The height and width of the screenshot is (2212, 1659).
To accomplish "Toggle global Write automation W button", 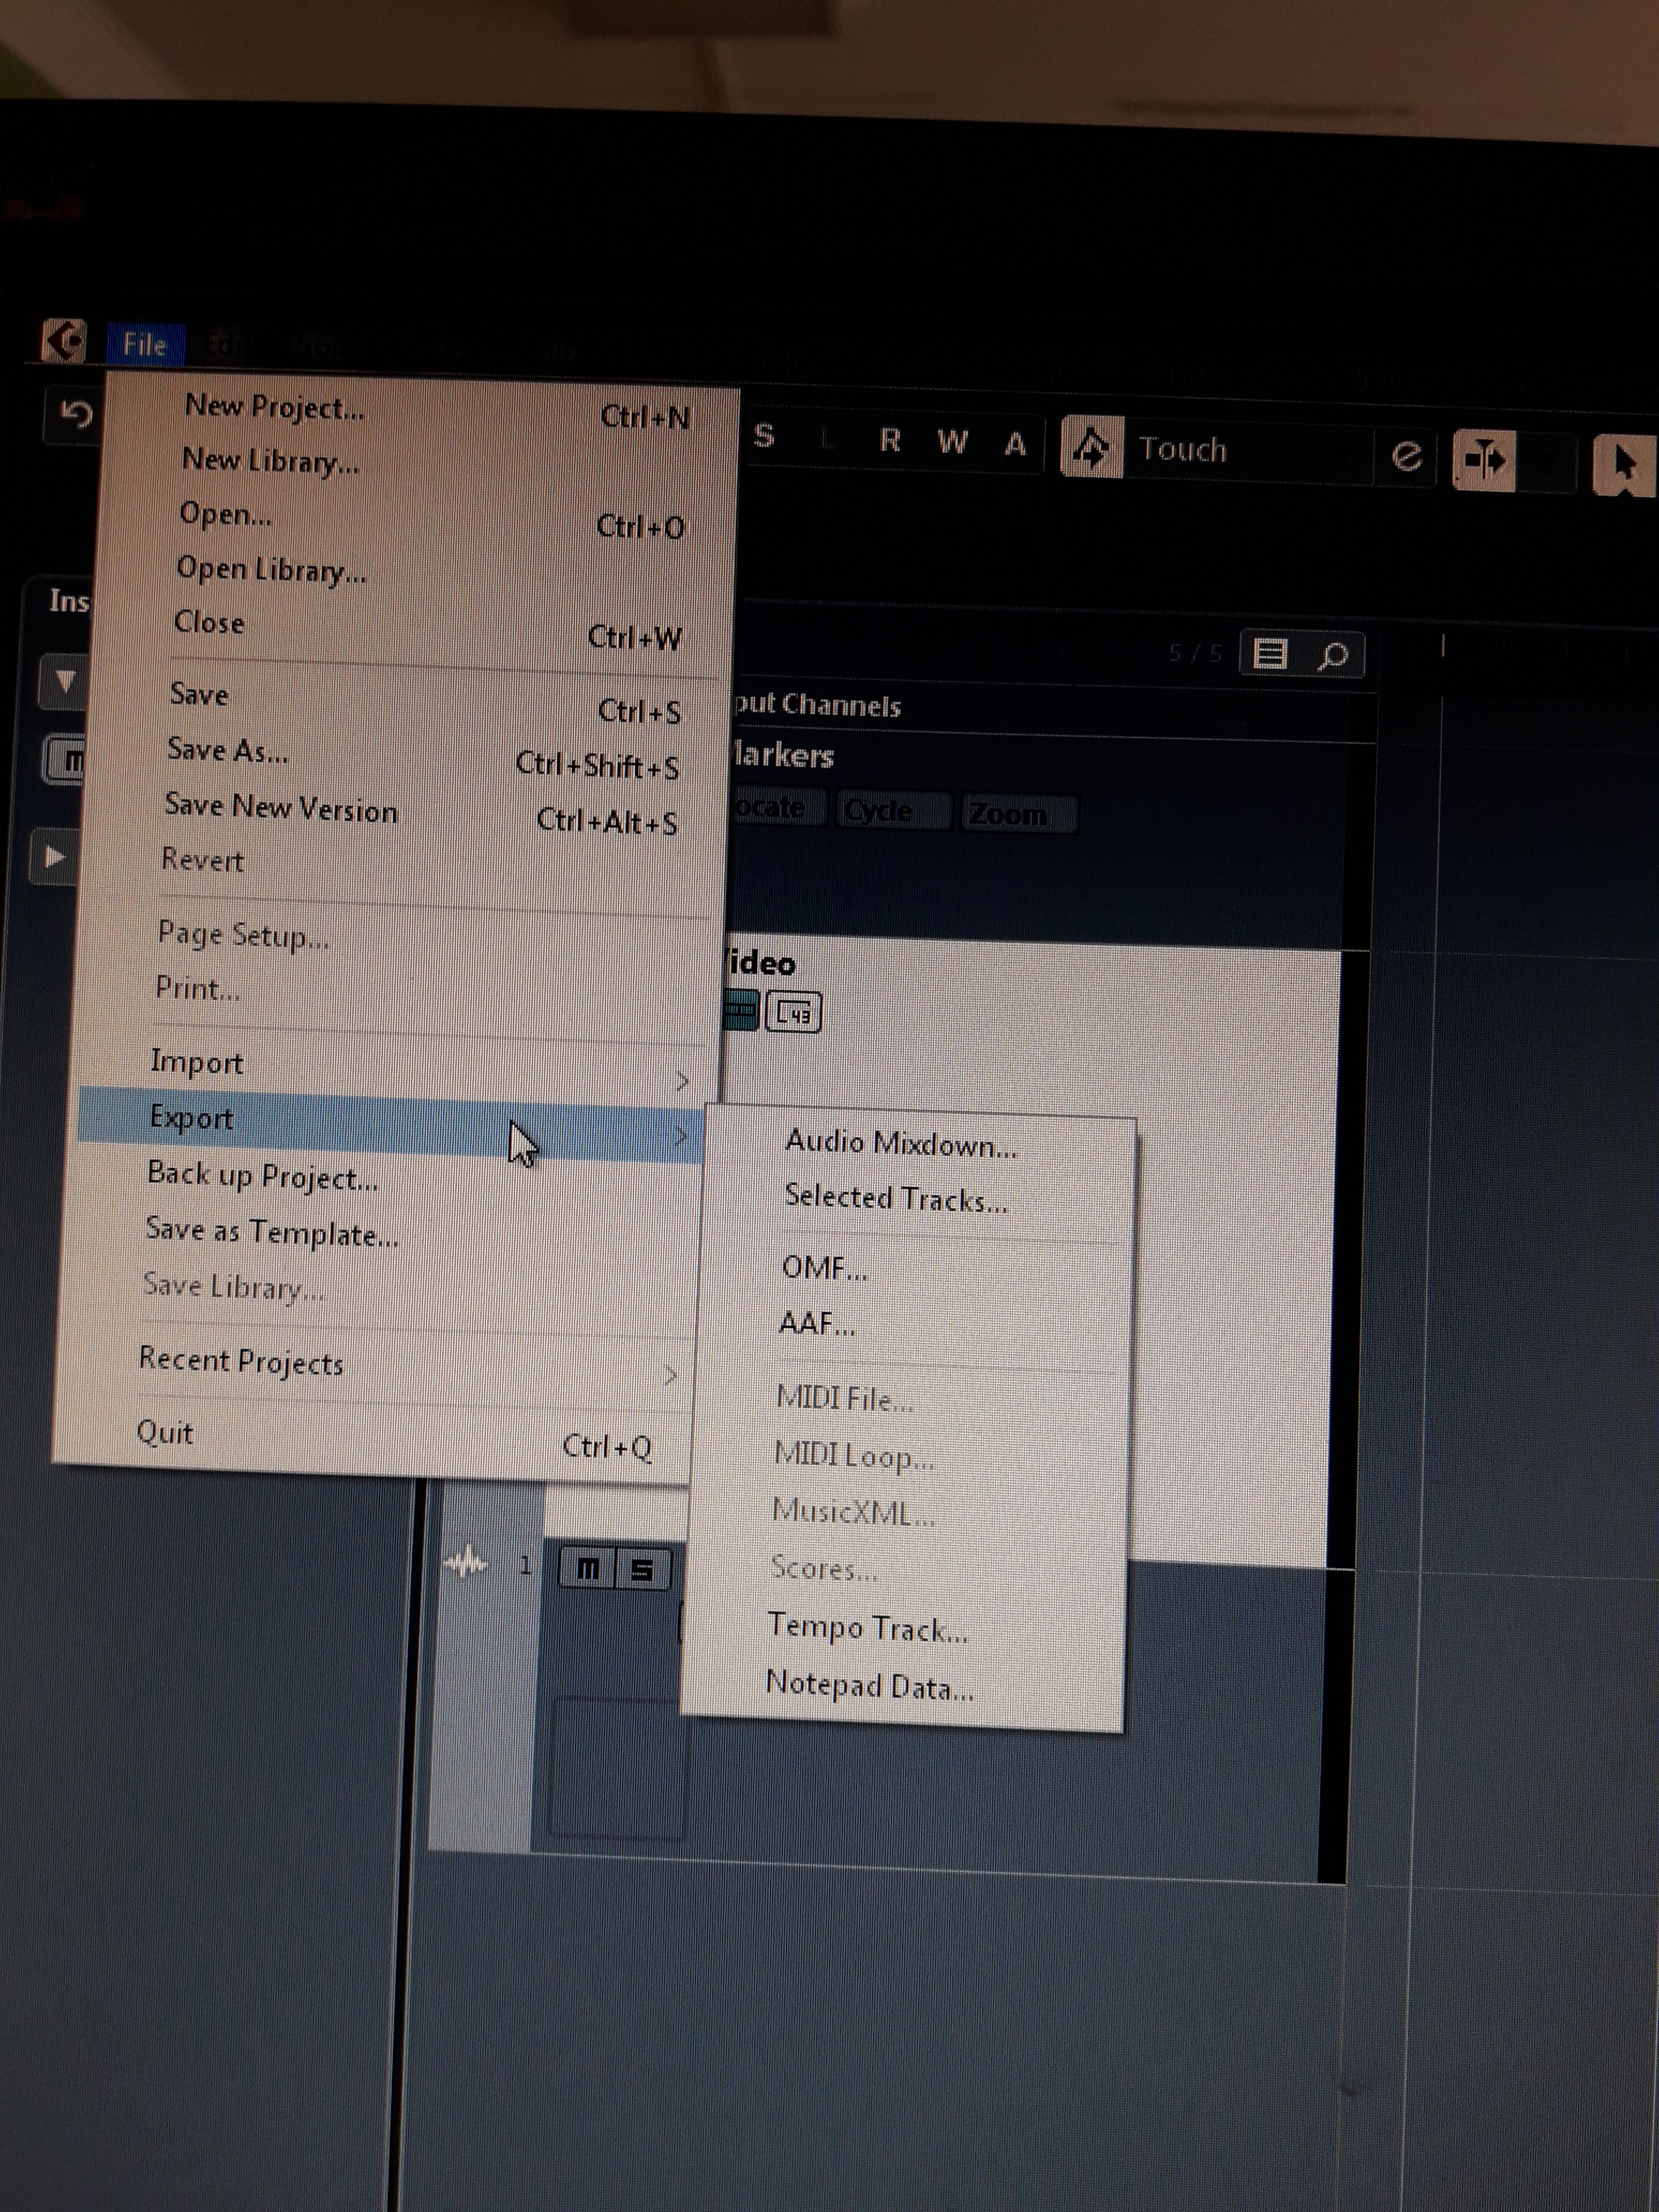I will pos(952,441).
